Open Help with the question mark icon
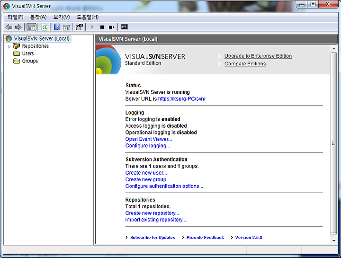The height and width of the screenshot is (258, 341). tap(57, 27)
